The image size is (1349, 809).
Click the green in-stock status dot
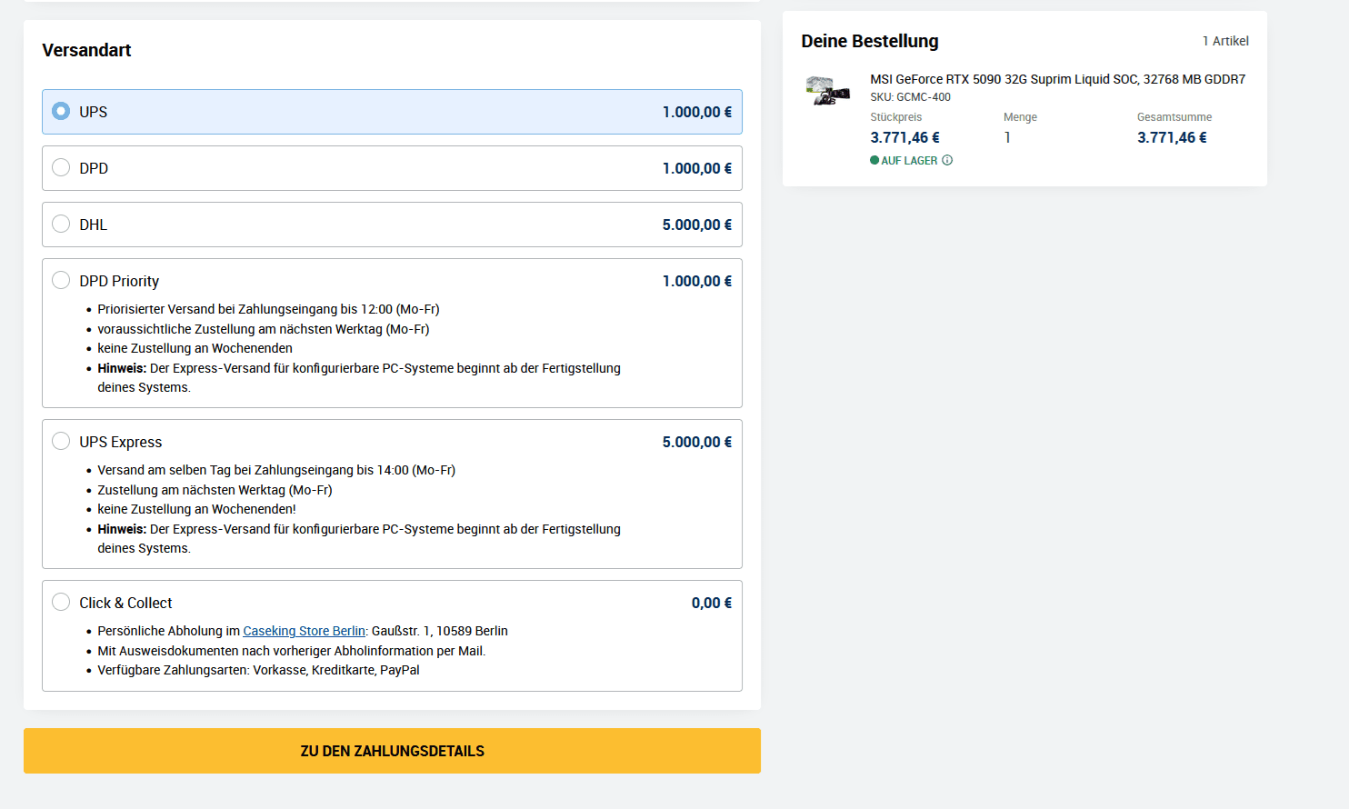pyautogui.click(x=874, y=161)
